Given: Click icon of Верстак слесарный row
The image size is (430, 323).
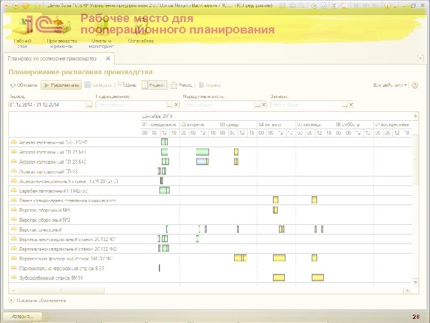Looking at the screenshot, I should pyautogui.click(x=14, y=229).
